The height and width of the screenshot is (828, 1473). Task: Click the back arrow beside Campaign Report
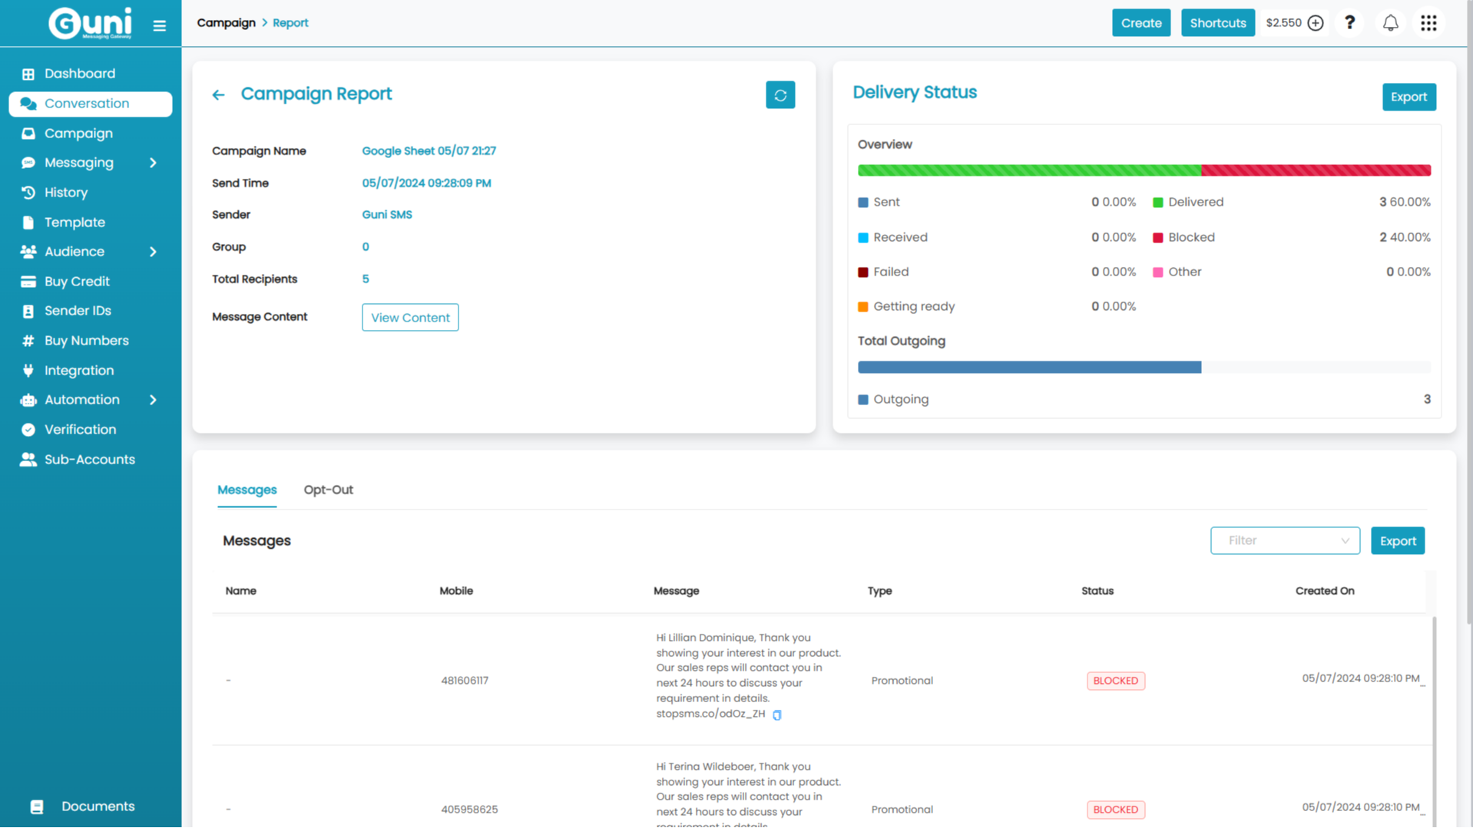point(218,95)
